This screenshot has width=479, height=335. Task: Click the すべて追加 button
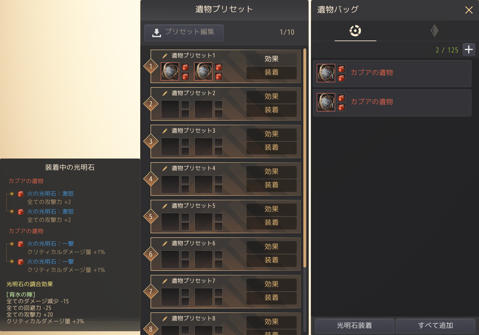[435, 325]
